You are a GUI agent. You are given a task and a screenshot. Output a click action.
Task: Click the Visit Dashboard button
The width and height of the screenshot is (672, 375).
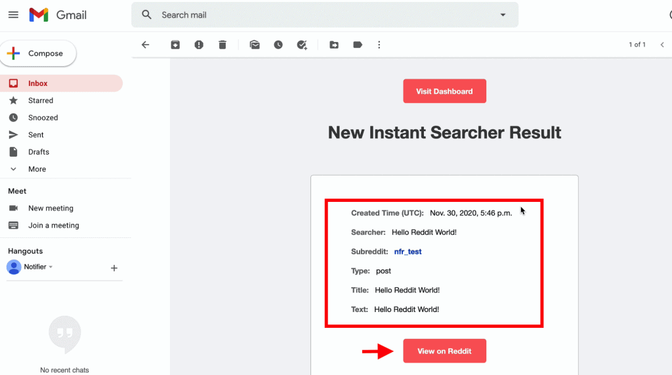coord(444,91)
